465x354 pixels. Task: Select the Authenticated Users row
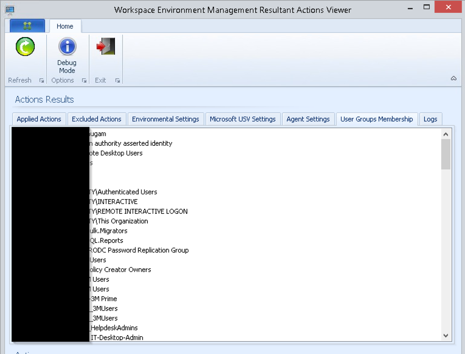tap(227, 192)
